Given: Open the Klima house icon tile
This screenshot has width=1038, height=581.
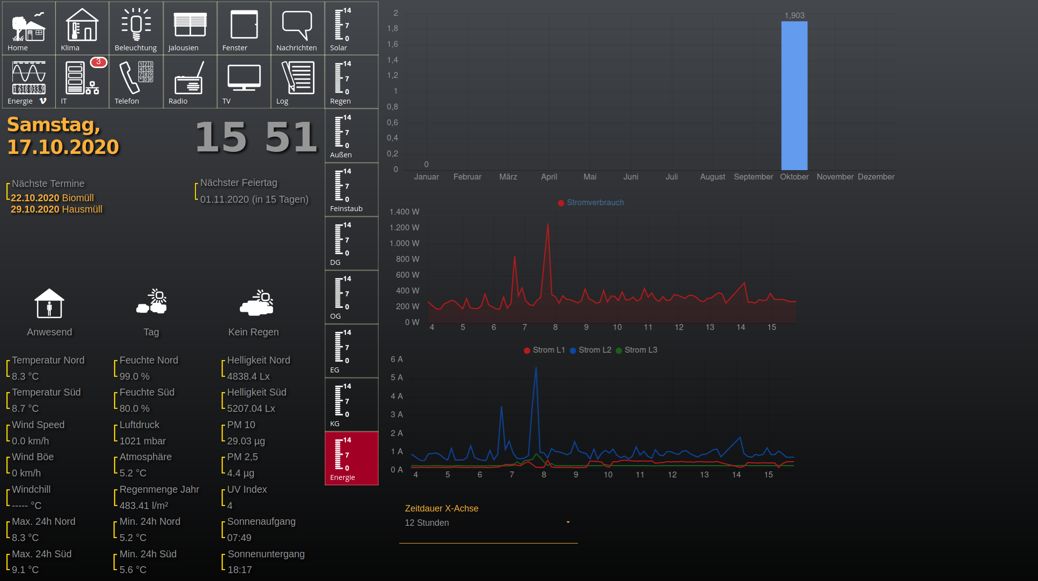Looking at the screenshot, I should 82,28.
